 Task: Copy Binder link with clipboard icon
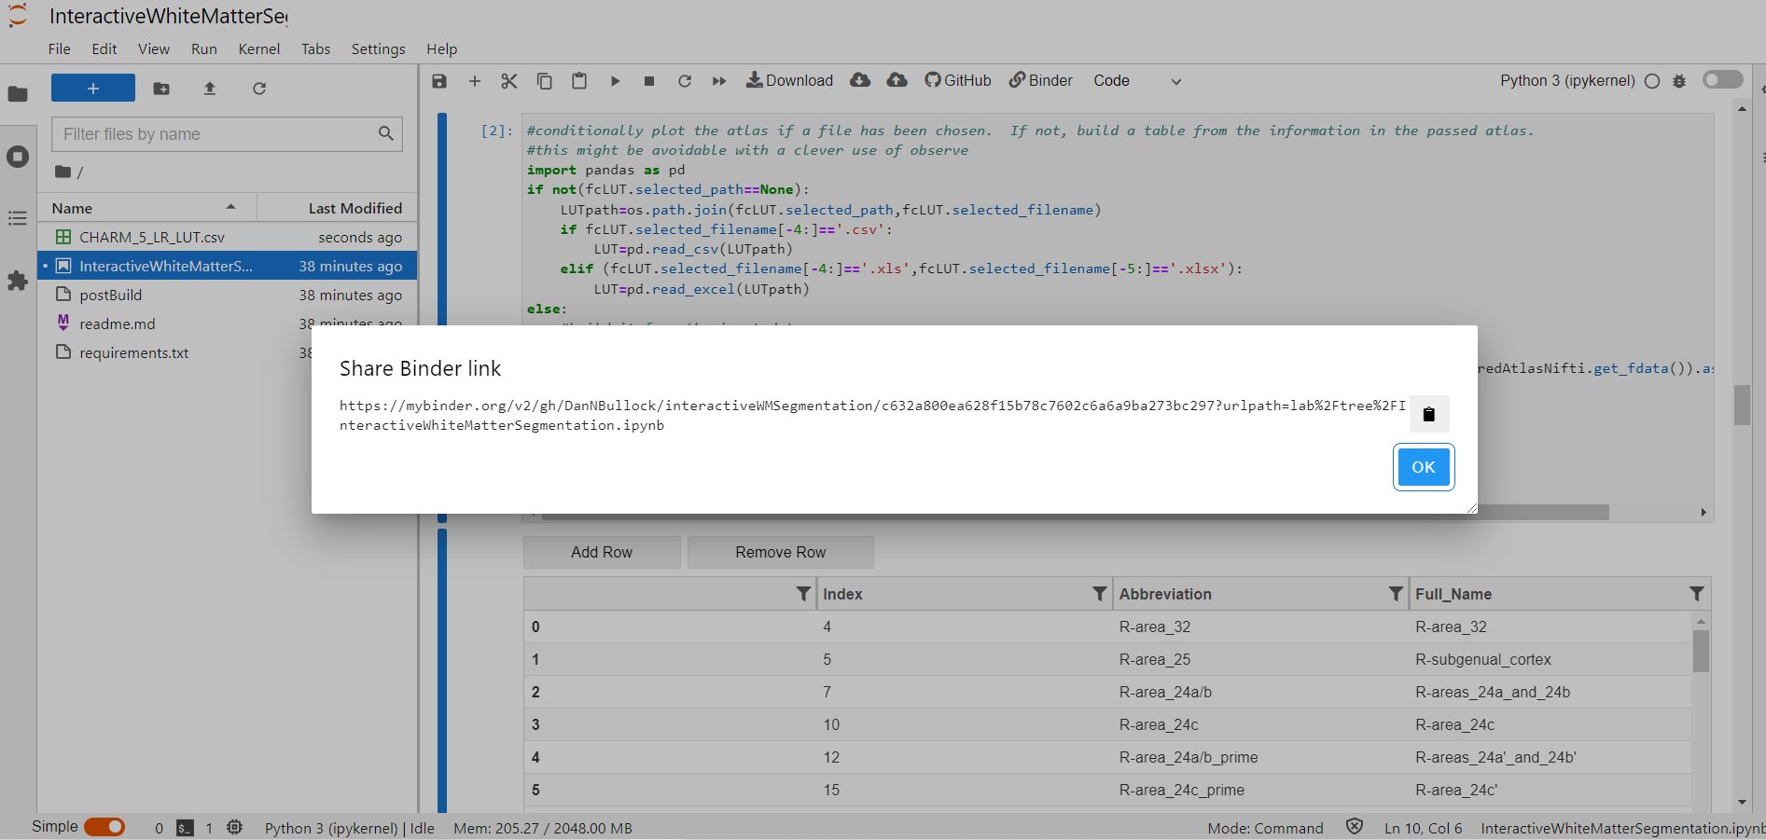(1428, 414)
